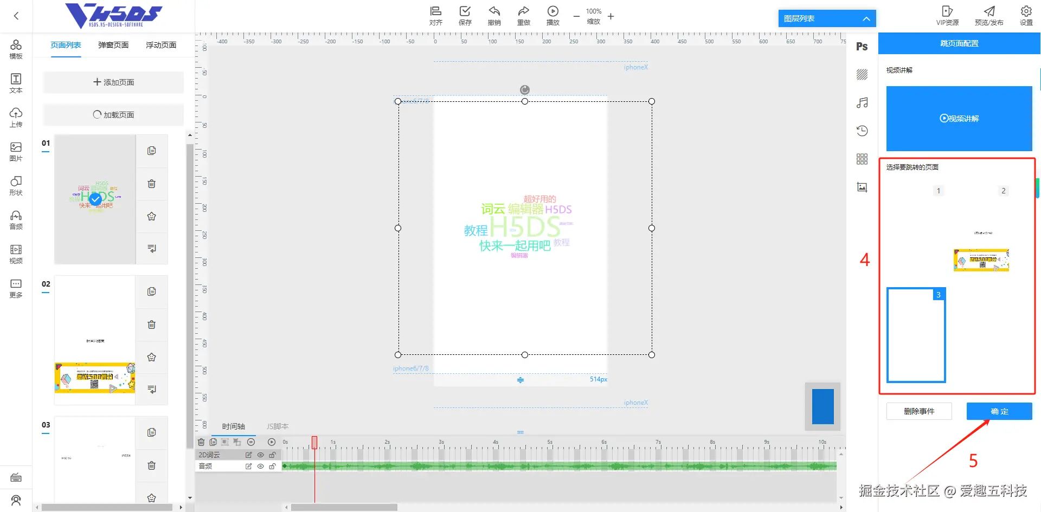The width and height of the screenshot is (1041, 512).
Task: Delete page 03 with its trash icon
Action: 152,465
